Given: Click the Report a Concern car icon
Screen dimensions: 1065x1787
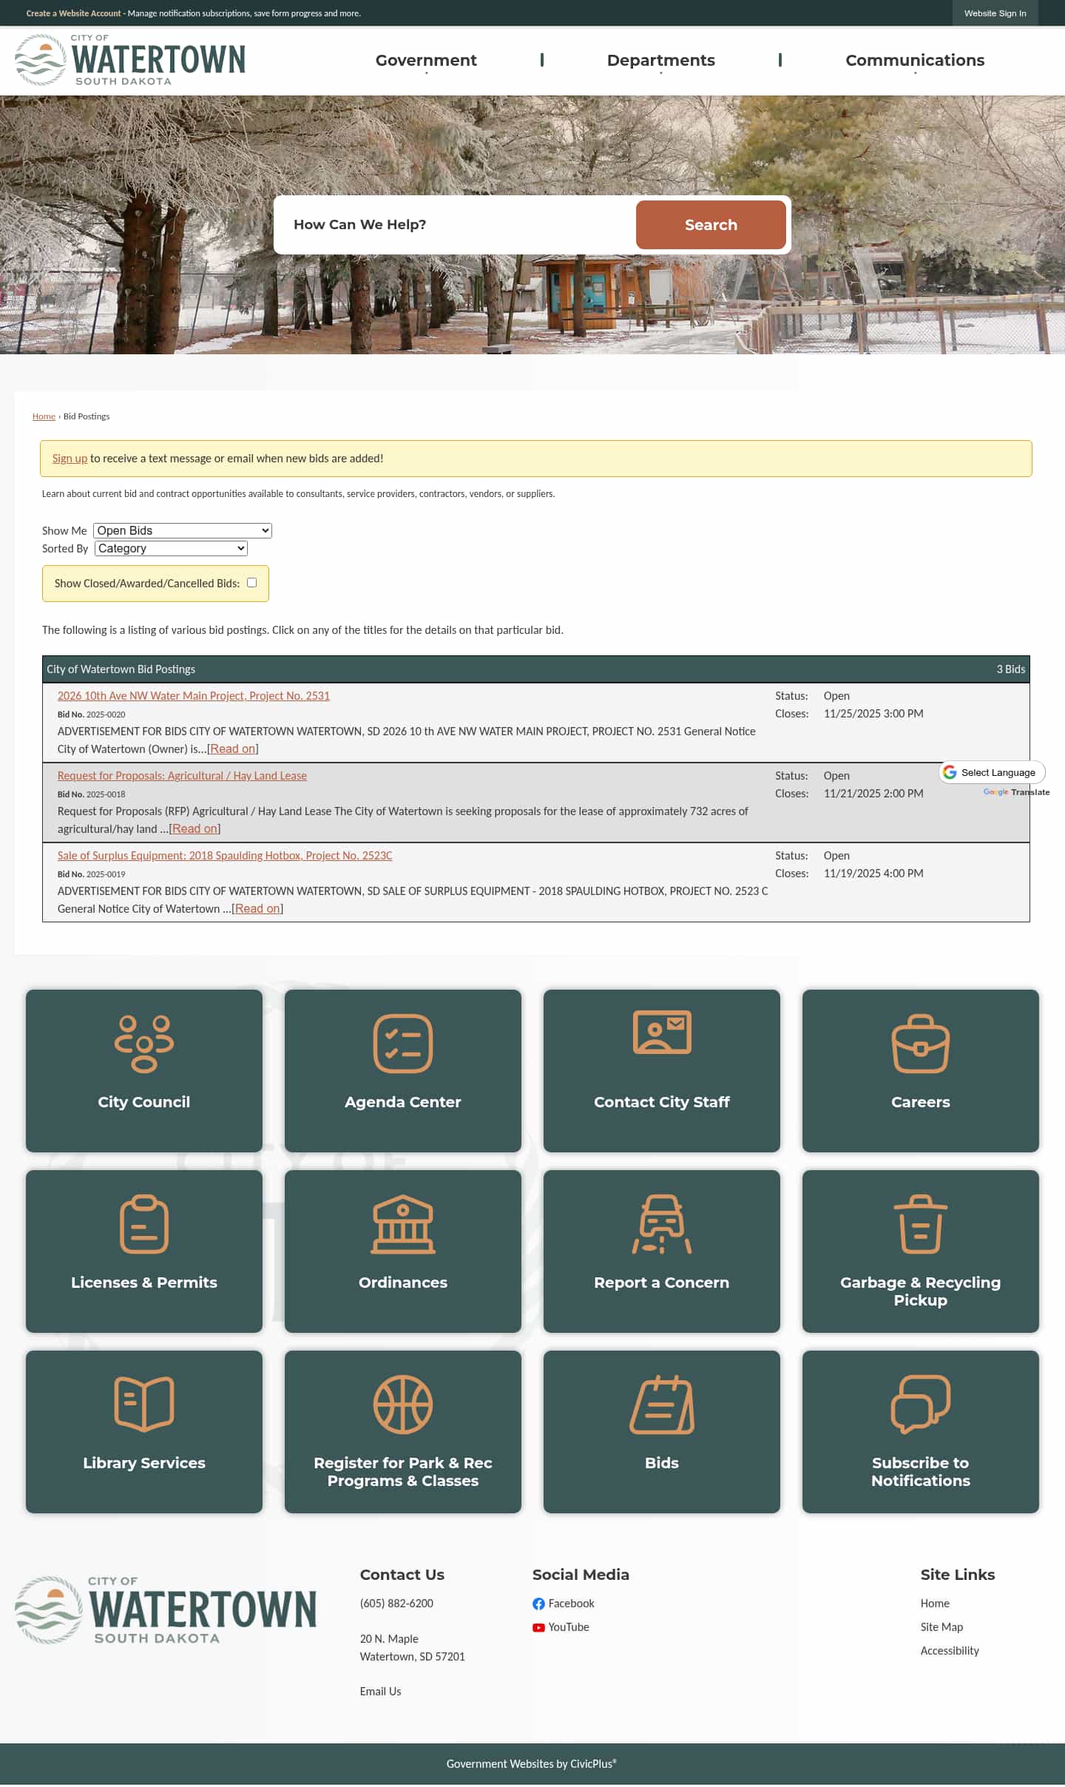Looking at the screenshot, I should coord(662,1224).
